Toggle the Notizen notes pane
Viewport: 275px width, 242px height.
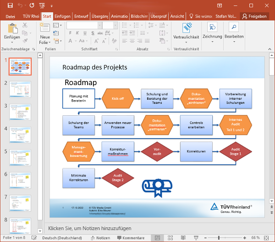click(100, 238)
